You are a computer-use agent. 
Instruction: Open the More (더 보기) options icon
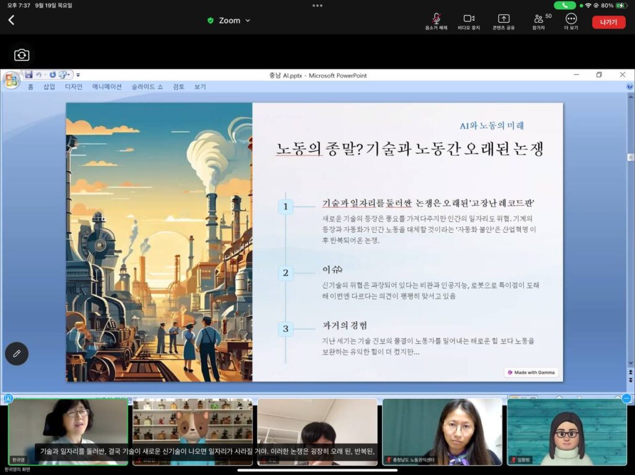[x=571, y=21]
